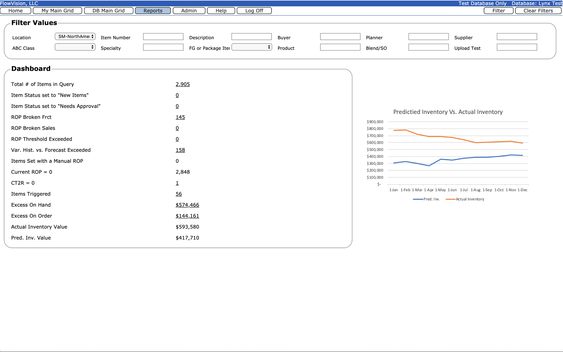Go to the Home page
The height and width of the screenshot is (352, 563).
[x=15, y=11]
